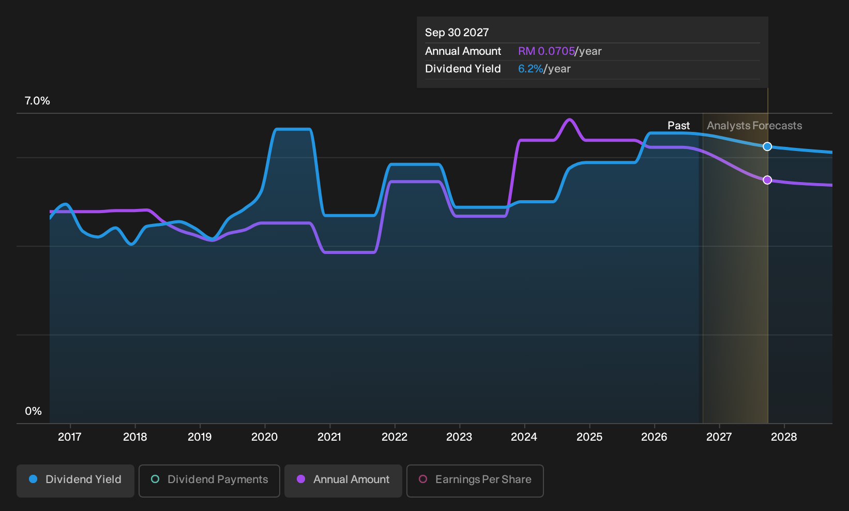Select purple Annual Amount marker on forecast line
Viewport: 849px width, 511px height.
point(767,180)
